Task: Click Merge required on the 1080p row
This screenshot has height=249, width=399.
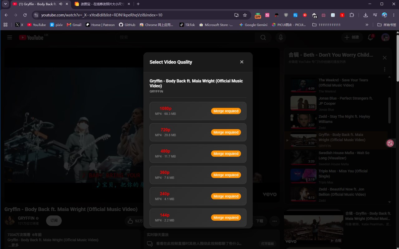Action: (226, 111)
